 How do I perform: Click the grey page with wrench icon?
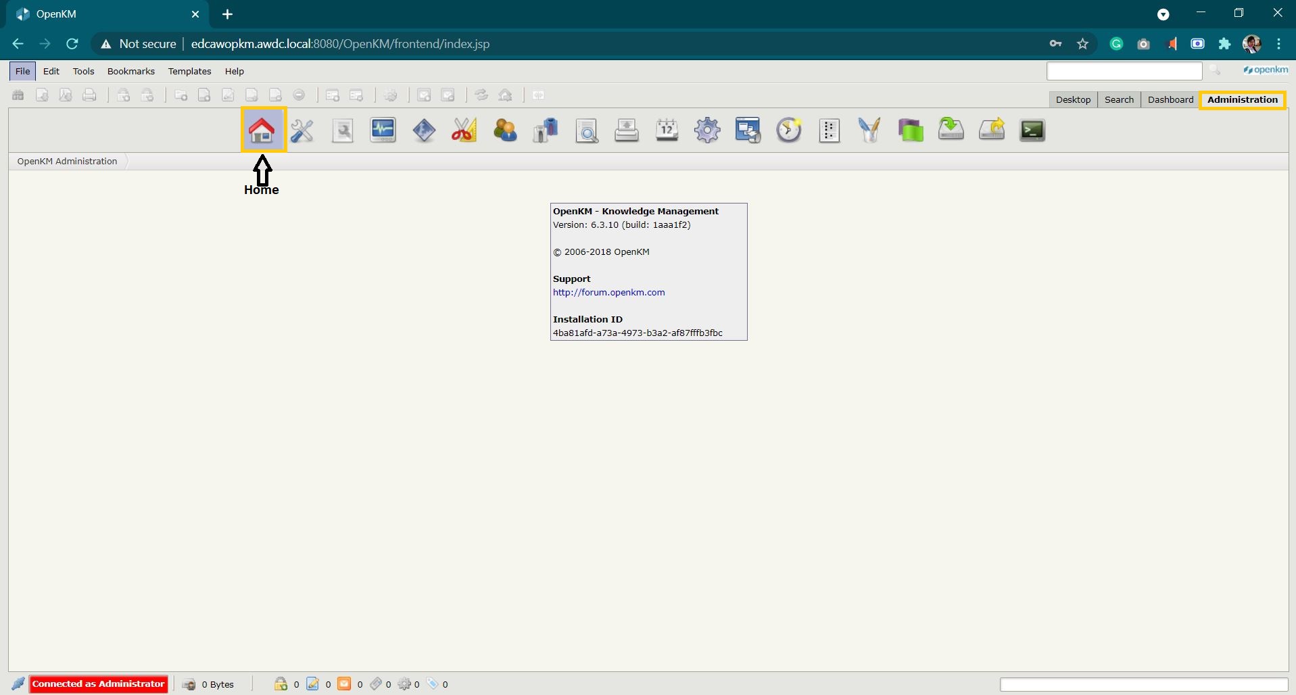pos(343,130)
